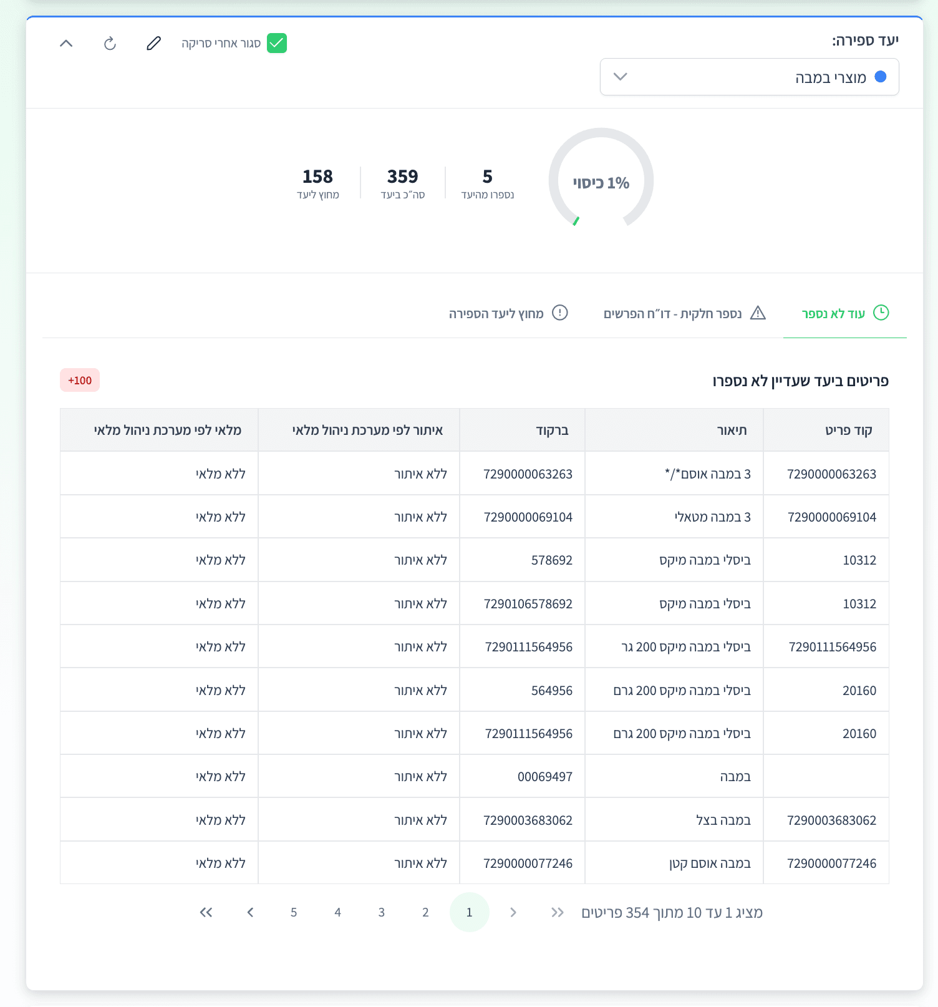Click item code 7290000077246 in first column
Screen dimensions: 938x1007
tap(831, 863)
